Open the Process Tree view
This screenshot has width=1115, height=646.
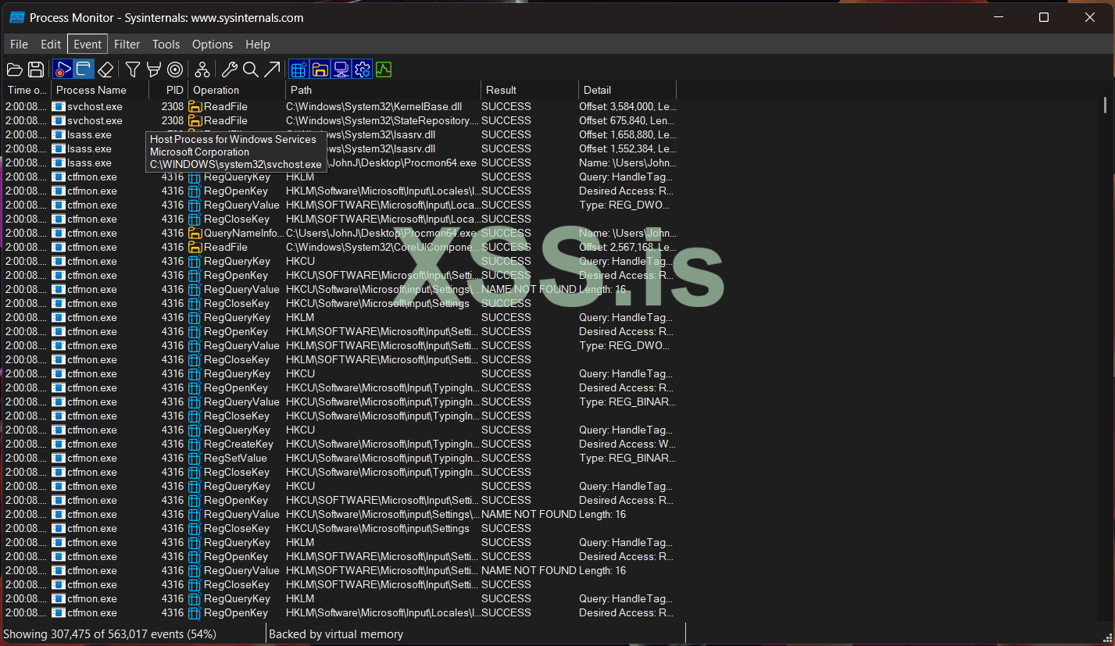[x=202, y=69]
